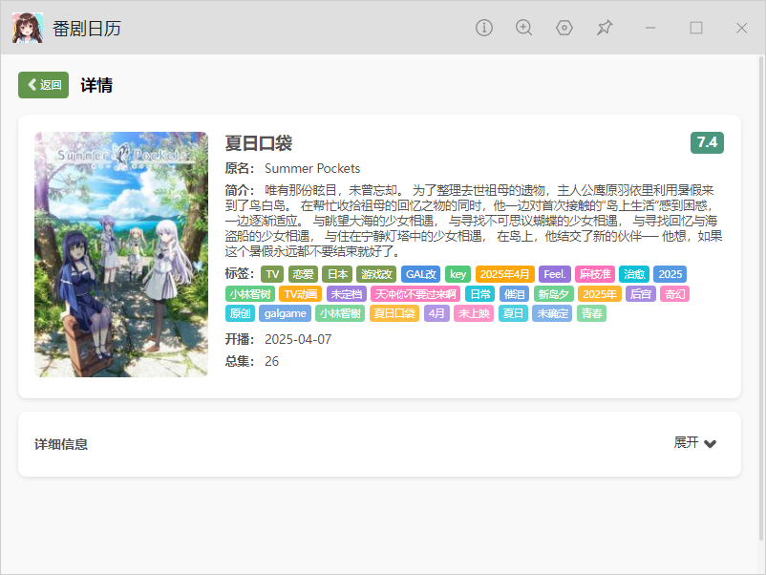This screenshot has width=766, height=575.
Task: Select the orange 夏日口袋 tag
Action: click(394, 313)
